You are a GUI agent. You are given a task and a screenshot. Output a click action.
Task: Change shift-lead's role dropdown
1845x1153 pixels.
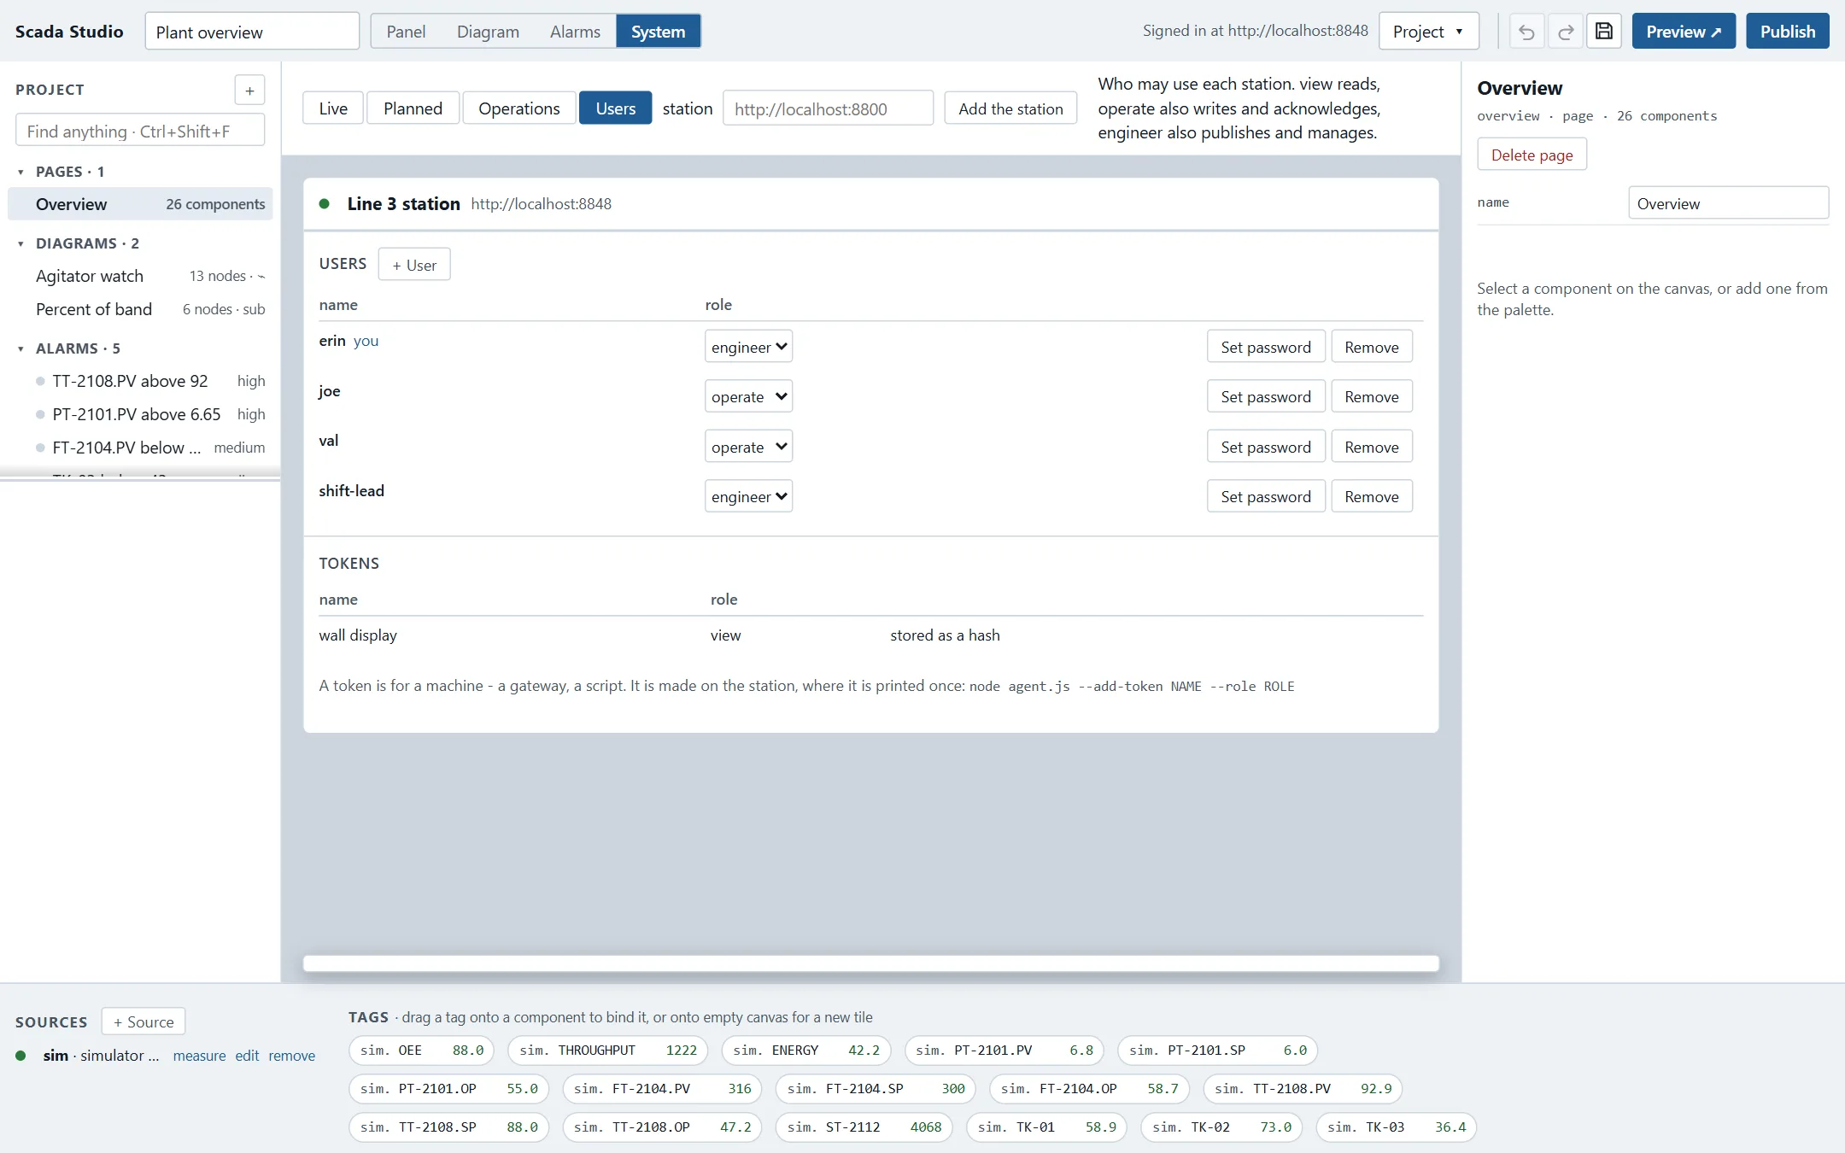748,496
